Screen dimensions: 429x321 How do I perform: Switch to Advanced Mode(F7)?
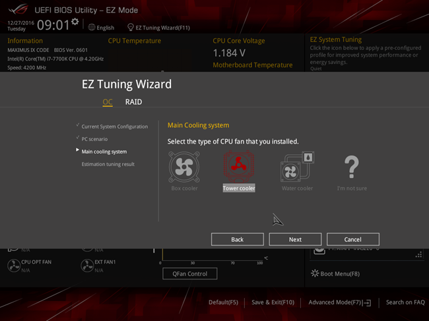coord(335,302)
